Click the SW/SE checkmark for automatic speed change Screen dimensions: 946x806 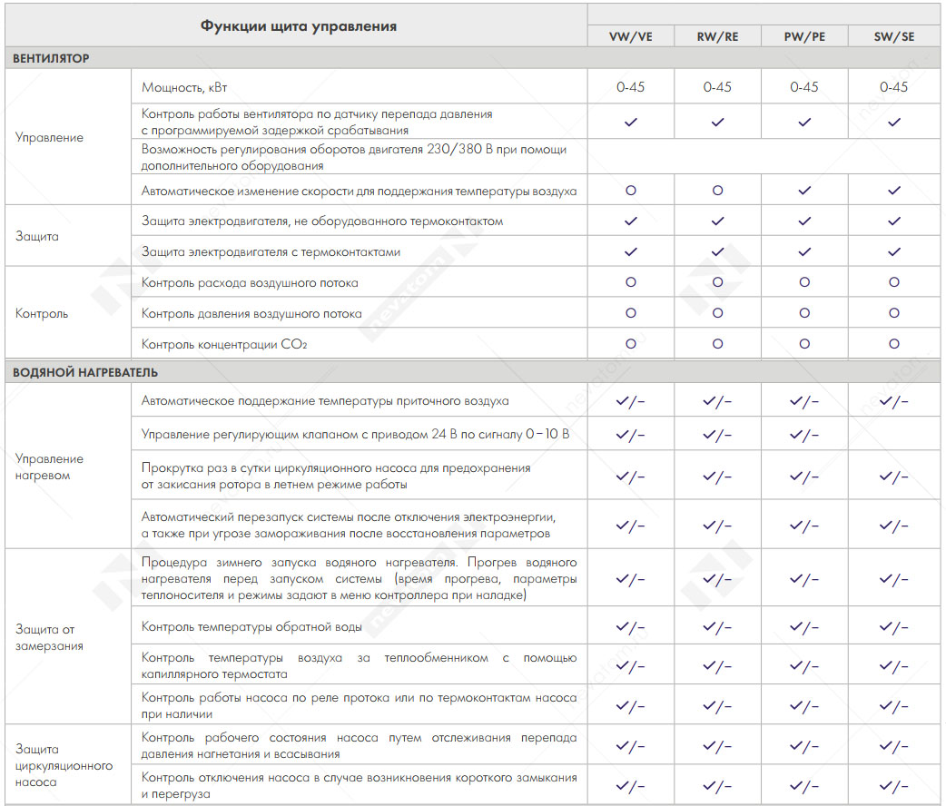[x=894, y=190]
